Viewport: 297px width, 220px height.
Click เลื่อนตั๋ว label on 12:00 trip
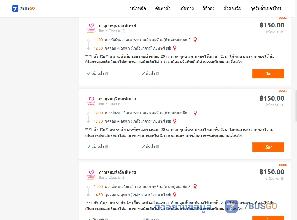pos(98,147)
